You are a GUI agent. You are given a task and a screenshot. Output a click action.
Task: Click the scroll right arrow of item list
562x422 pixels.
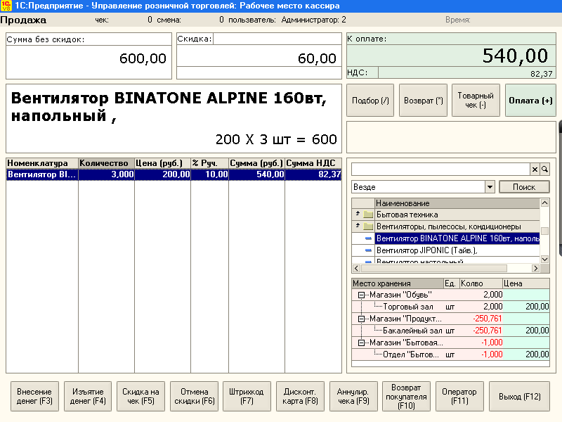pyautogui.click(x=535, y=268)
